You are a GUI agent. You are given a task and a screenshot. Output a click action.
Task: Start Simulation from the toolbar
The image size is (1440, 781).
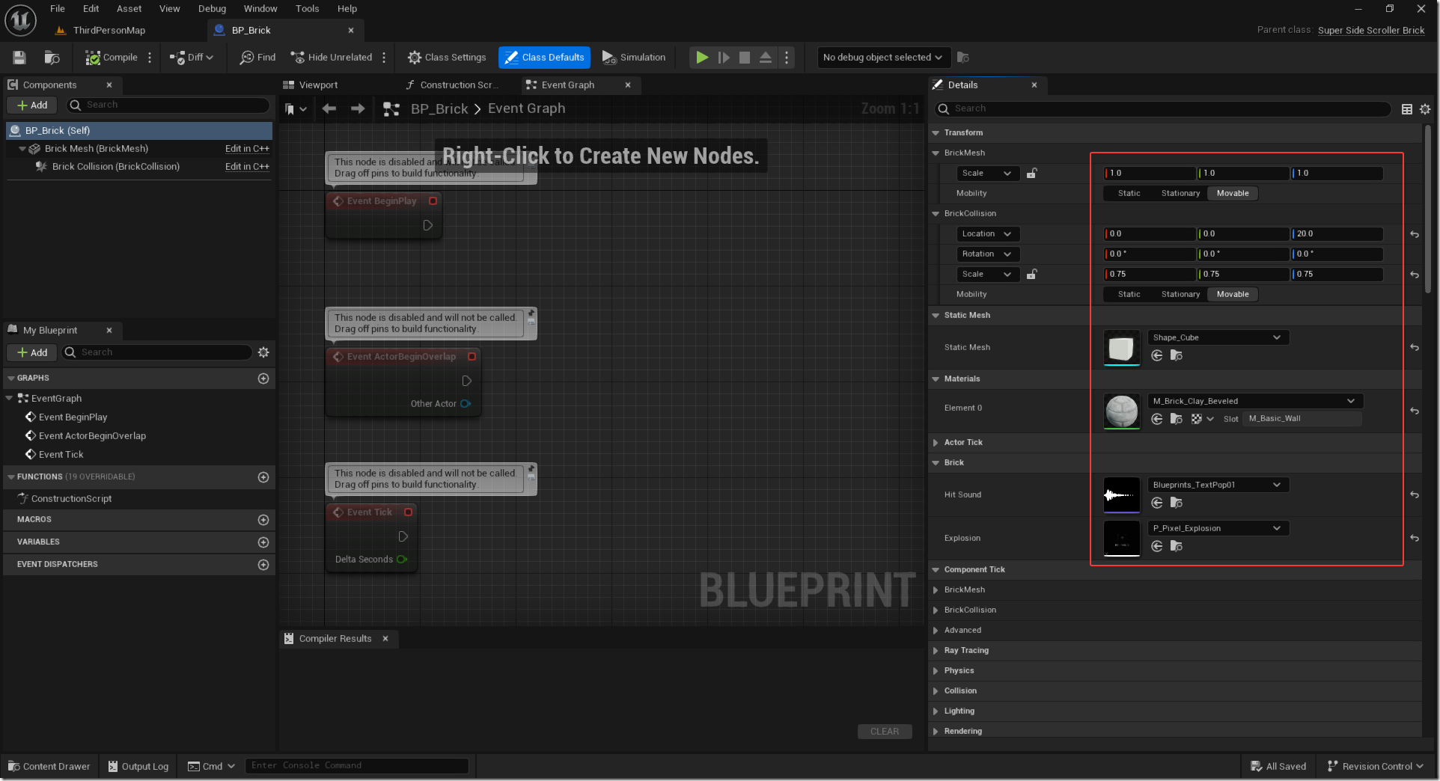click(x=634, y=58)
